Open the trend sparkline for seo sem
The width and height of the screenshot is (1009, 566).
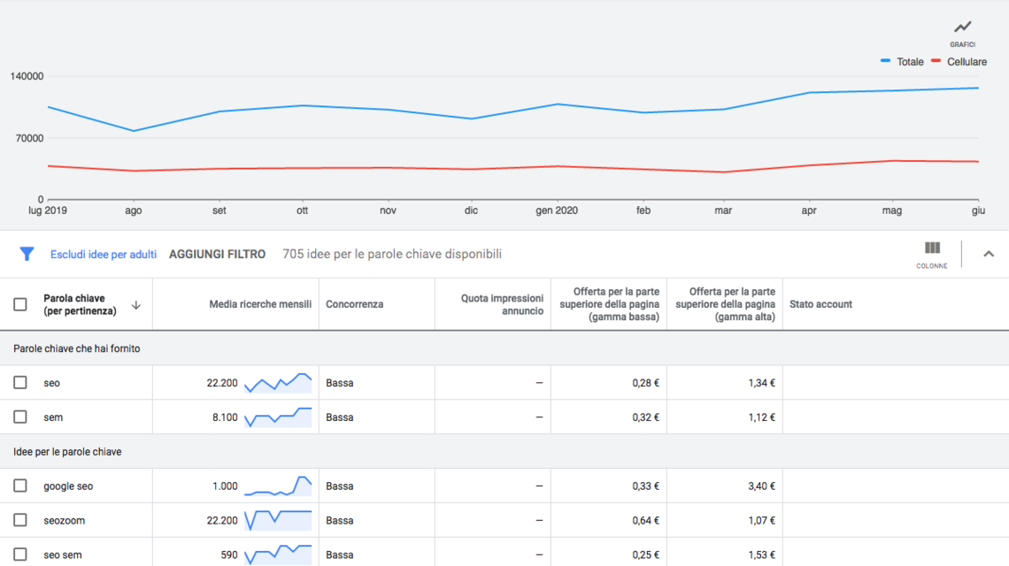pos(278,555)
